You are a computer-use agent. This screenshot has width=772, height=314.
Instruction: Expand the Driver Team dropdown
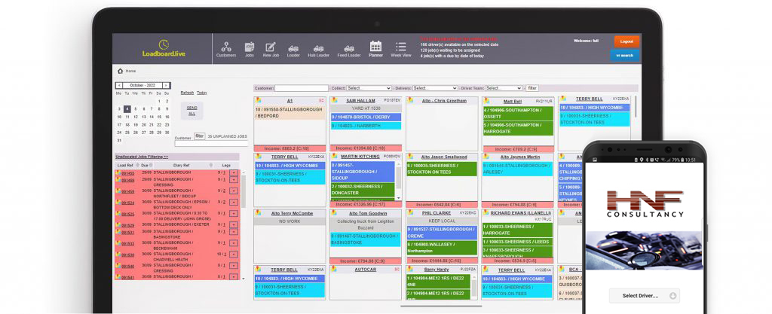[x=503, y=88]
